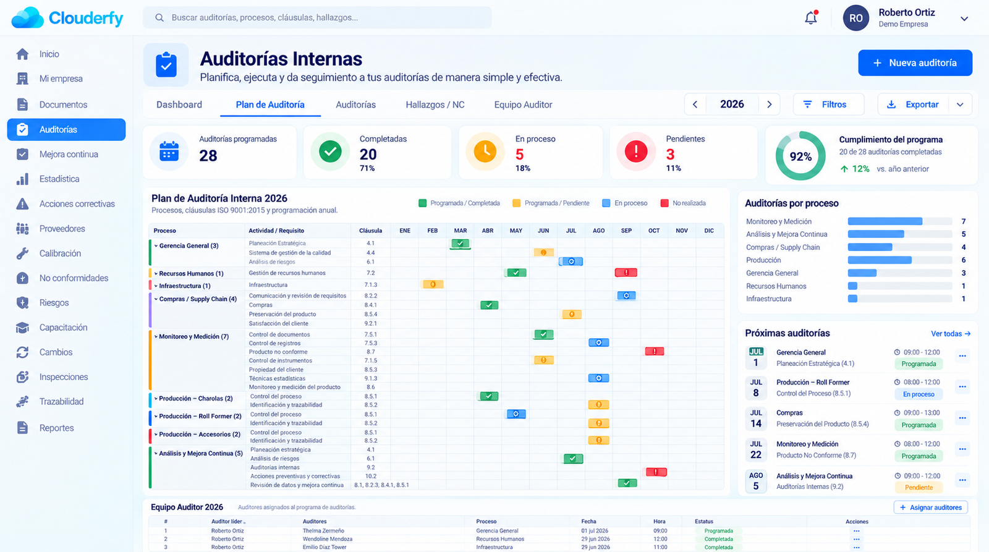Click the Cloudefy cloud logo
Image resolution: width=989 pixels, height=552 pixels.
(x=28, y=18)
